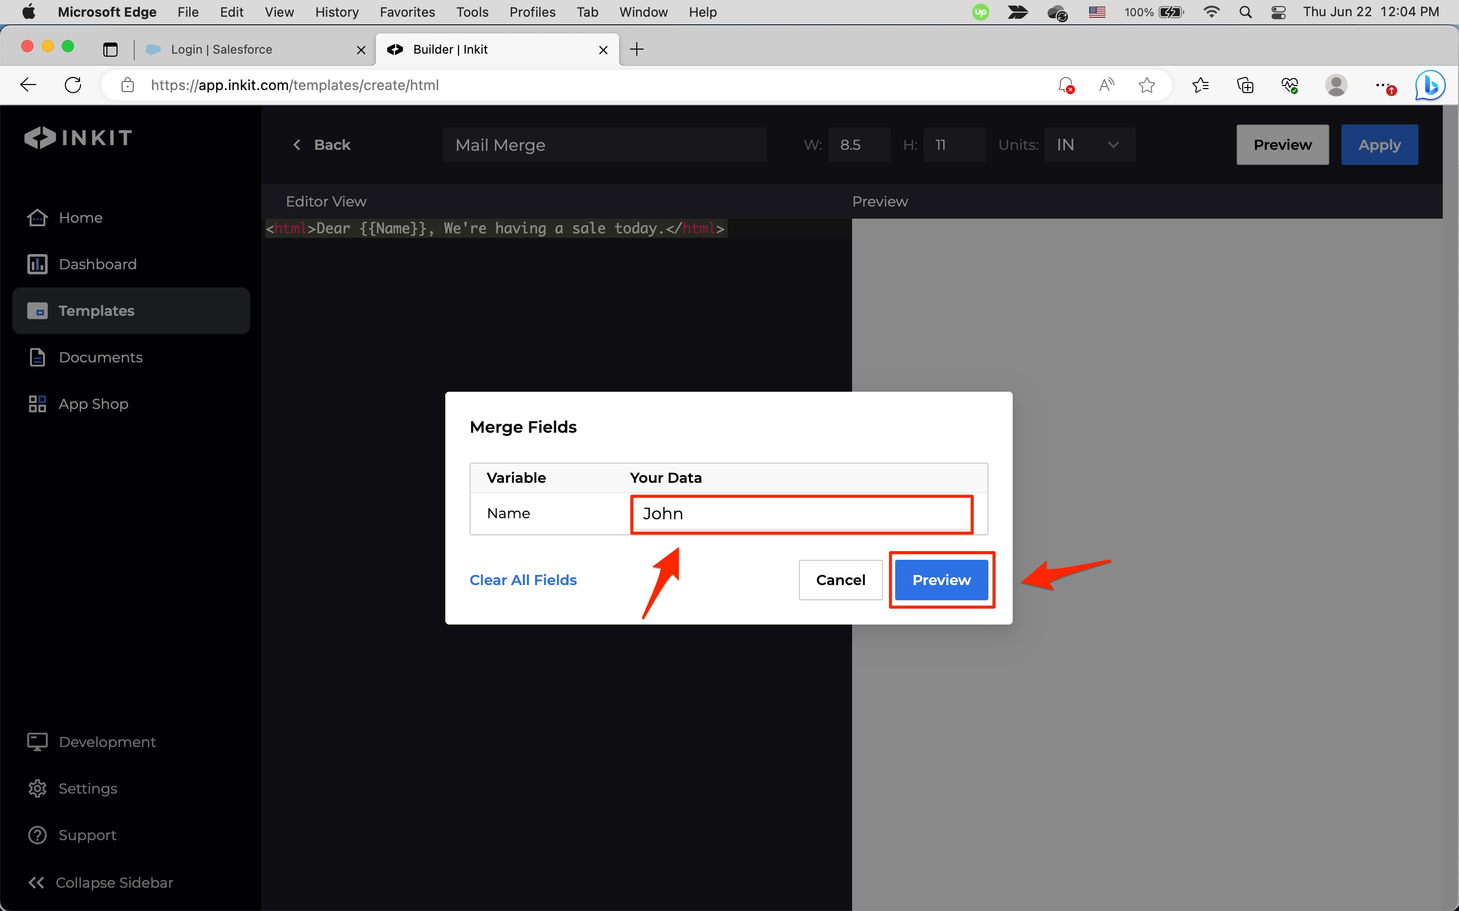Click the Name data field containing John

pos(800,513)
